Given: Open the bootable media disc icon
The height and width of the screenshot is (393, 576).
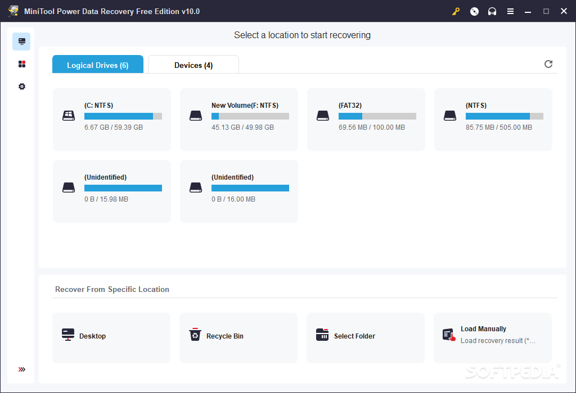Looking at the screenshot, I should click(474, 11).
